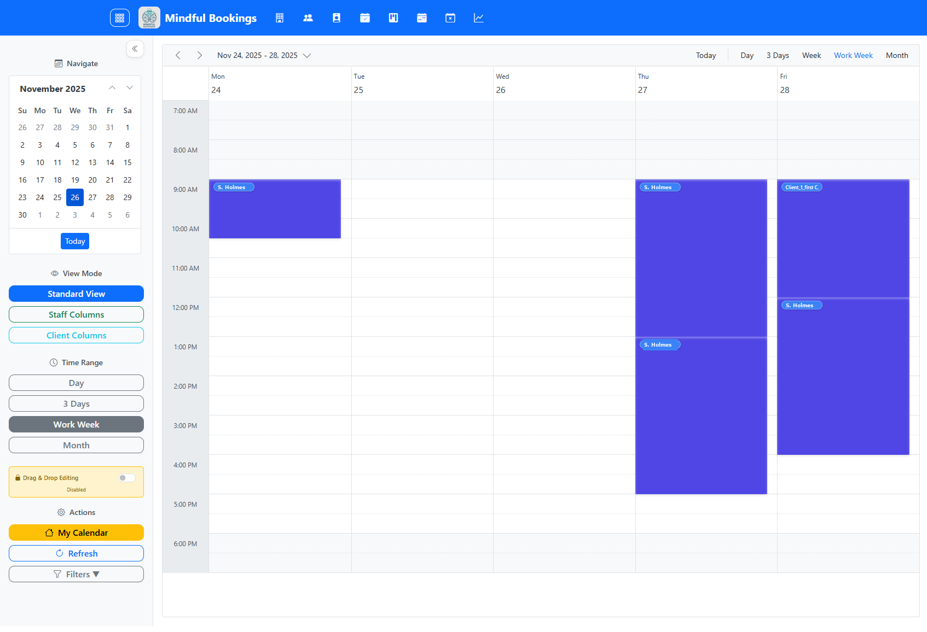Go to previous week arrow
The height and width of the screenshot is (632, 927).
click(x=178, y=55)
